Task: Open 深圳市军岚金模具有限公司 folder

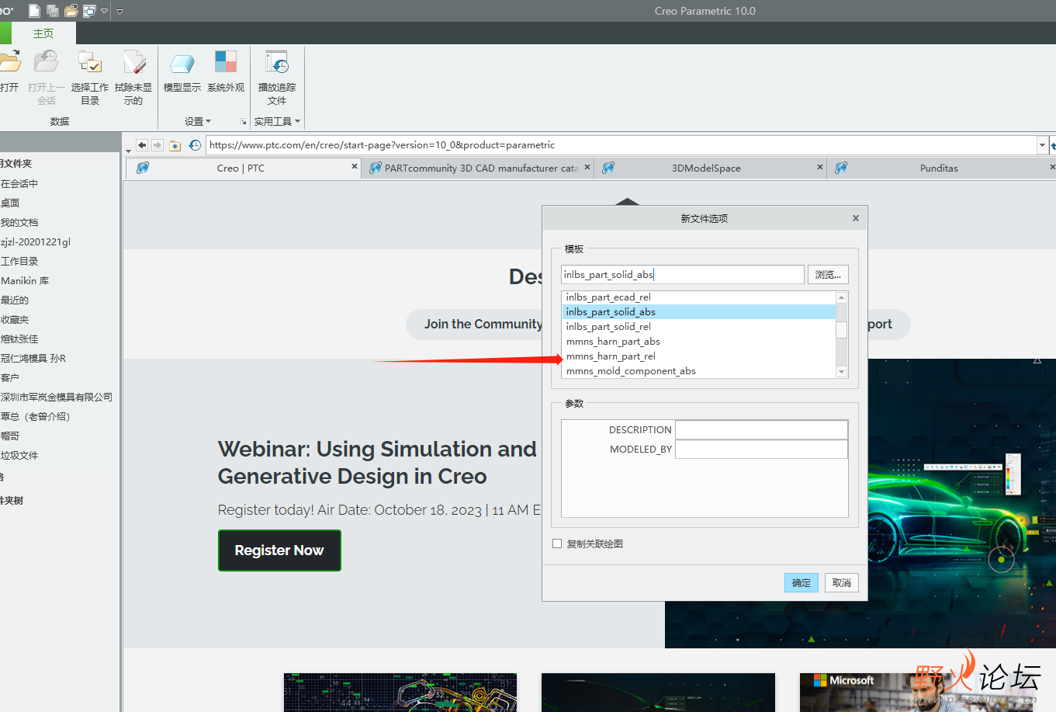Action: pyautogui.click(x=57, y=397)
